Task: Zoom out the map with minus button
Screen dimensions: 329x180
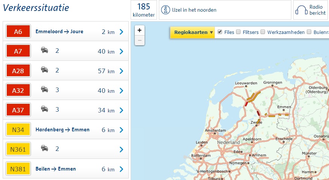Action: pyautogui.click(x=139, y=40)
